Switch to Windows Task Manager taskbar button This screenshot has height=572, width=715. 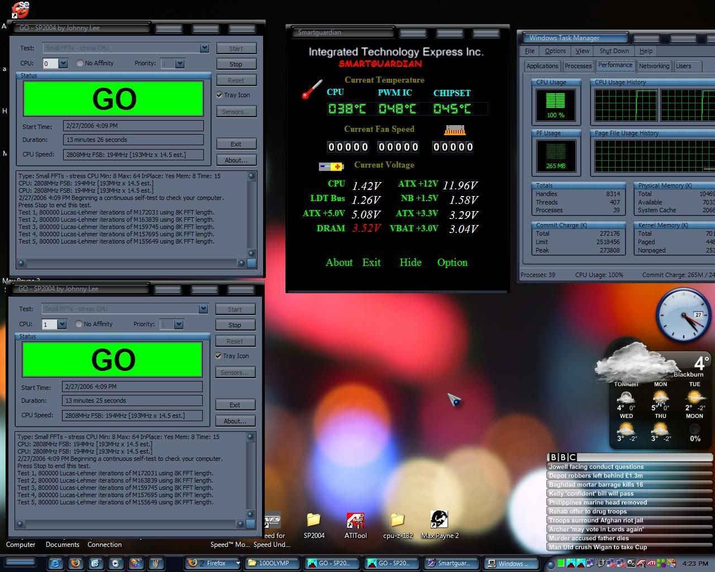coord(511,563)
